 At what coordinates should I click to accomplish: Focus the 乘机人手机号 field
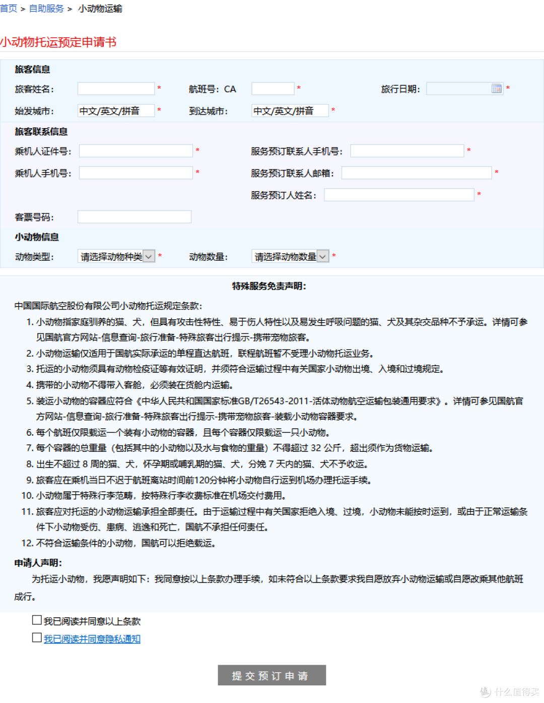pos(136,173)
